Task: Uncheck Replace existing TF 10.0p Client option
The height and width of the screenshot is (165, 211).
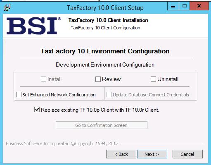Action: (x=37, y=110)
